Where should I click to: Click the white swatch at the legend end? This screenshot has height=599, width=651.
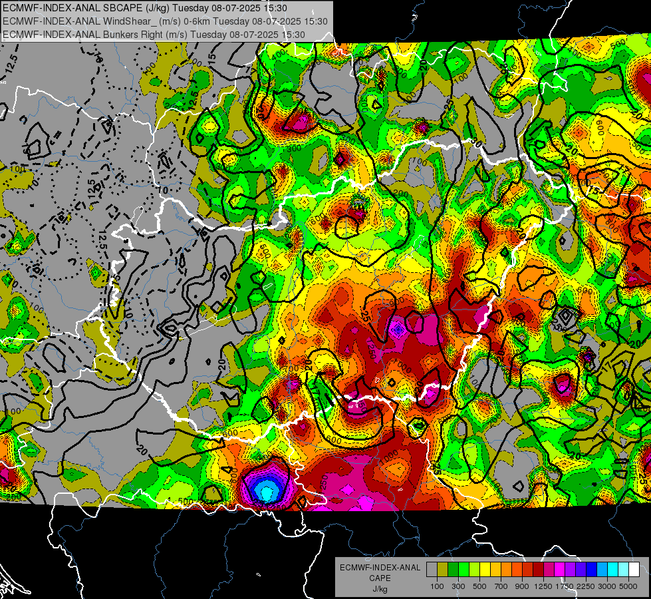click(x=634, y=570)
